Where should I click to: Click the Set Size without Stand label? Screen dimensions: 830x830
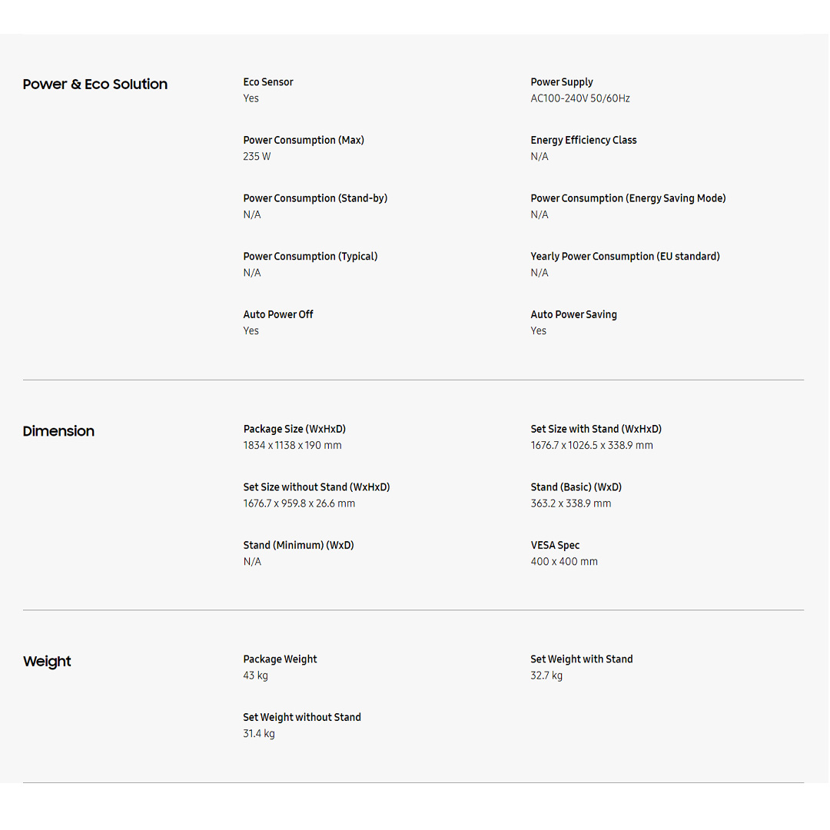tap(317, 487)
